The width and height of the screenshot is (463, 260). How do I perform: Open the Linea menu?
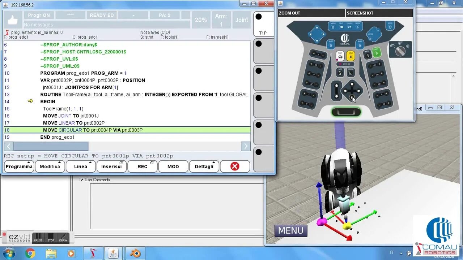pyautogui.click(x=81, y=166)
